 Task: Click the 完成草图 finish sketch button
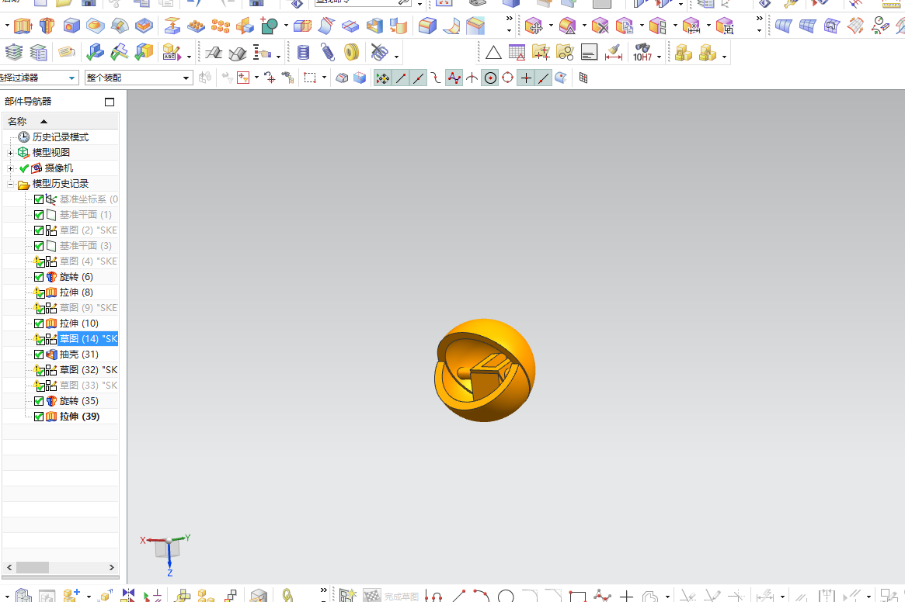tap(393, 596)
